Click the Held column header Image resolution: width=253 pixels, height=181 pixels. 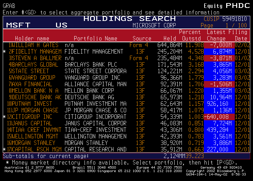[169, 38]
